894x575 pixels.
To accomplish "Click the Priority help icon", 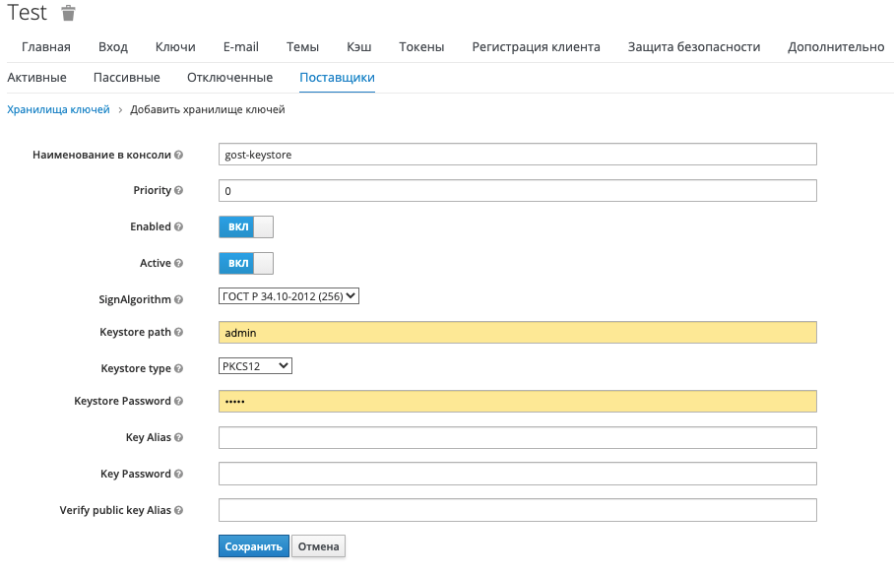I will pyautogui.click(x=179, y=191).
